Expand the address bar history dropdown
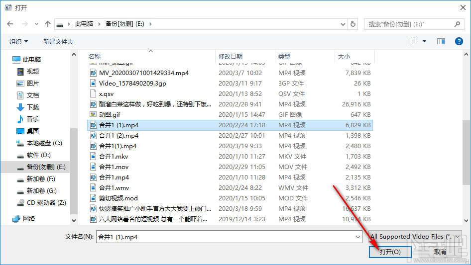The height and width of the screenshot is (265, 471). (x=343, y=24)
